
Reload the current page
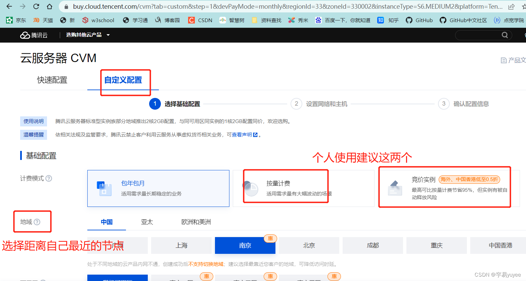coord(36,6)
